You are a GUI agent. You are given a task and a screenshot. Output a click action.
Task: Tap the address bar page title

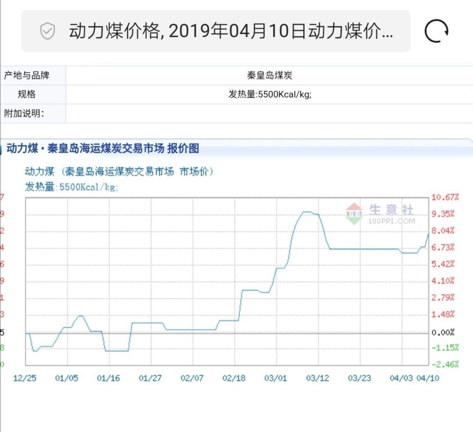[x=231, y=31]
